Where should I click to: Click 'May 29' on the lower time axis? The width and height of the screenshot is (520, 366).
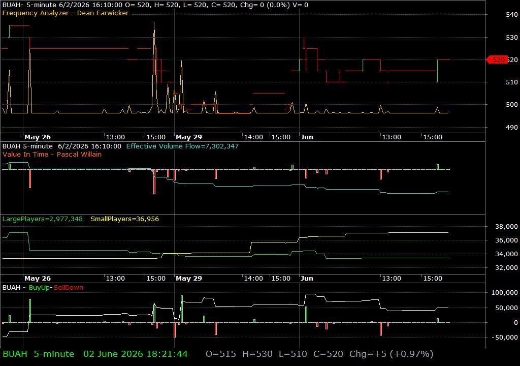coord(189,279)
